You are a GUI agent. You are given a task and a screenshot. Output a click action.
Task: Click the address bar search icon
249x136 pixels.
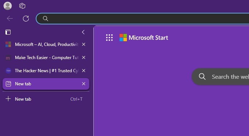46,19
